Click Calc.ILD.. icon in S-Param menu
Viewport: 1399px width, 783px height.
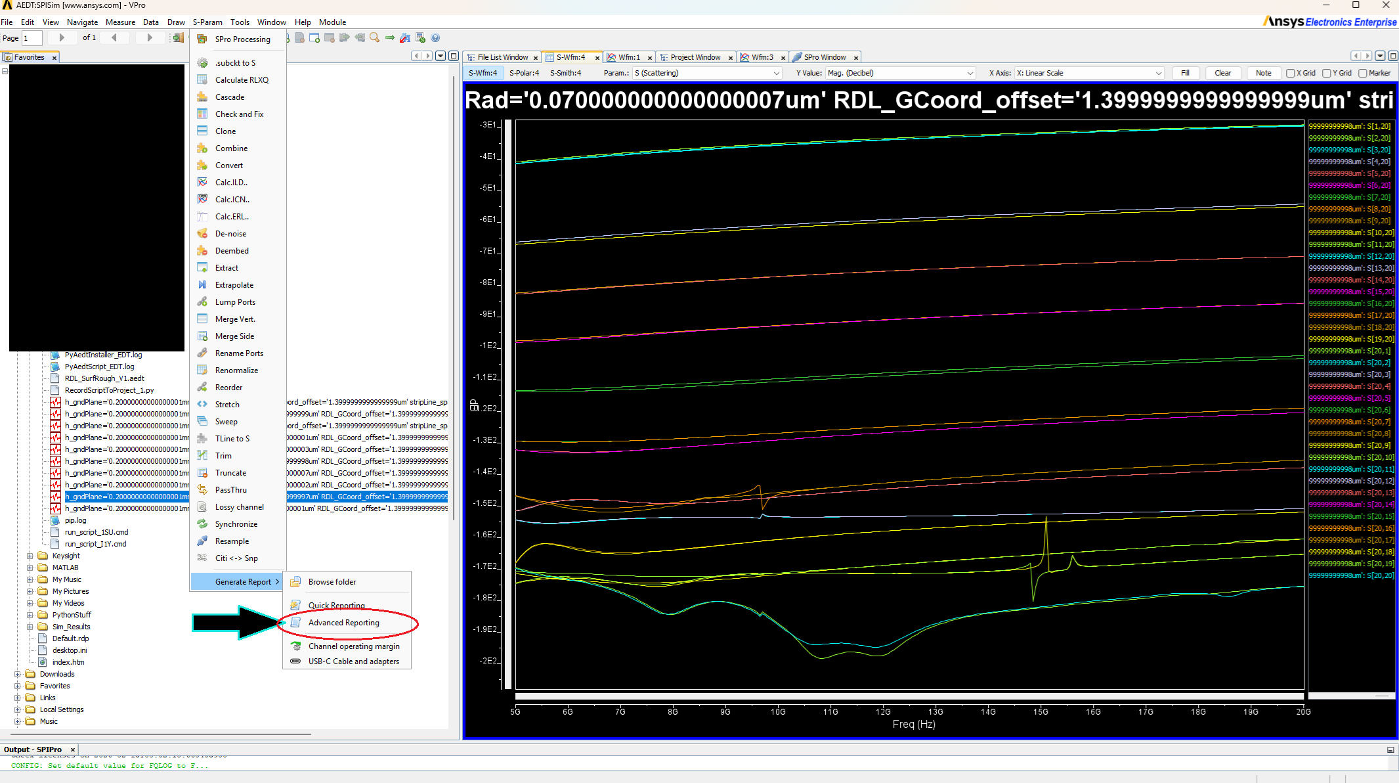pyautogui.click(x=202, y=183)
